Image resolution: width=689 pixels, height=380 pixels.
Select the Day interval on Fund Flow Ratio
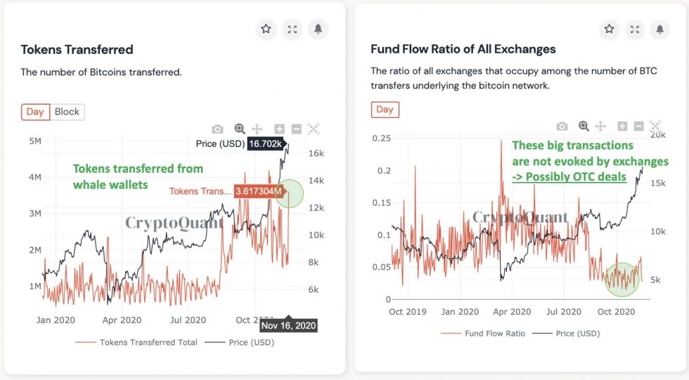pyautogui.click(x=385, y=109)
